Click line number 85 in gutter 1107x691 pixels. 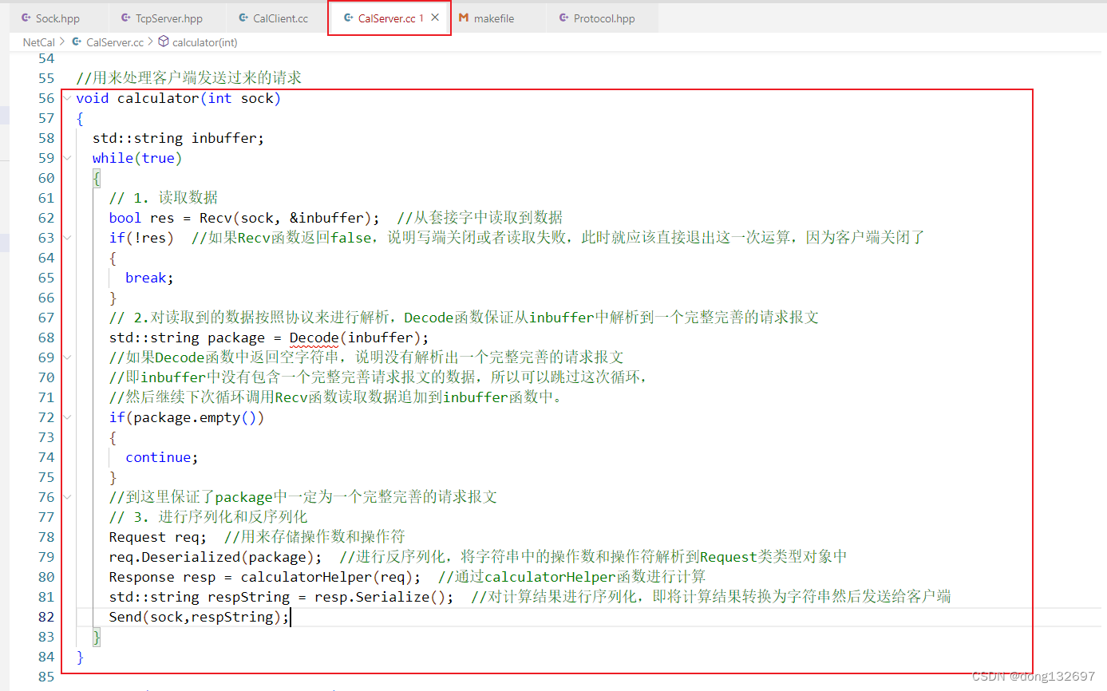tap(46, 677)
